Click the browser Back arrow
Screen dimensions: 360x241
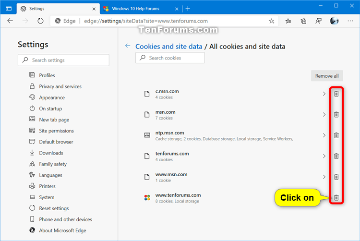click(10, 21)
